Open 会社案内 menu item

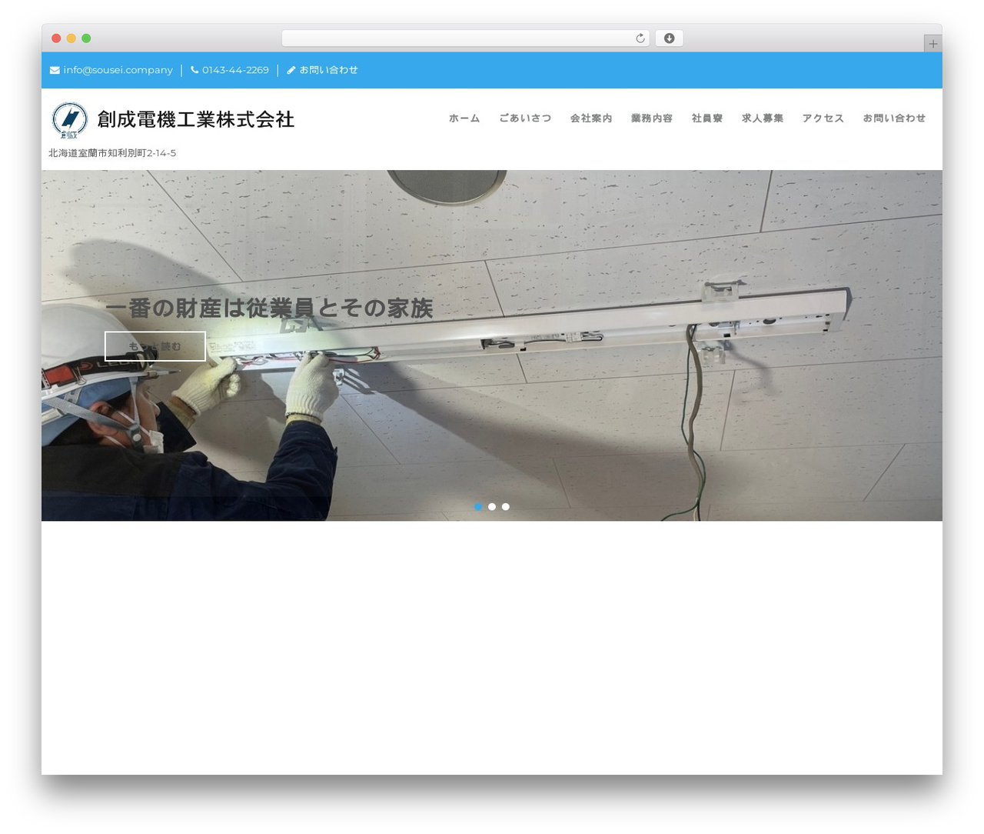pos(591,118)
